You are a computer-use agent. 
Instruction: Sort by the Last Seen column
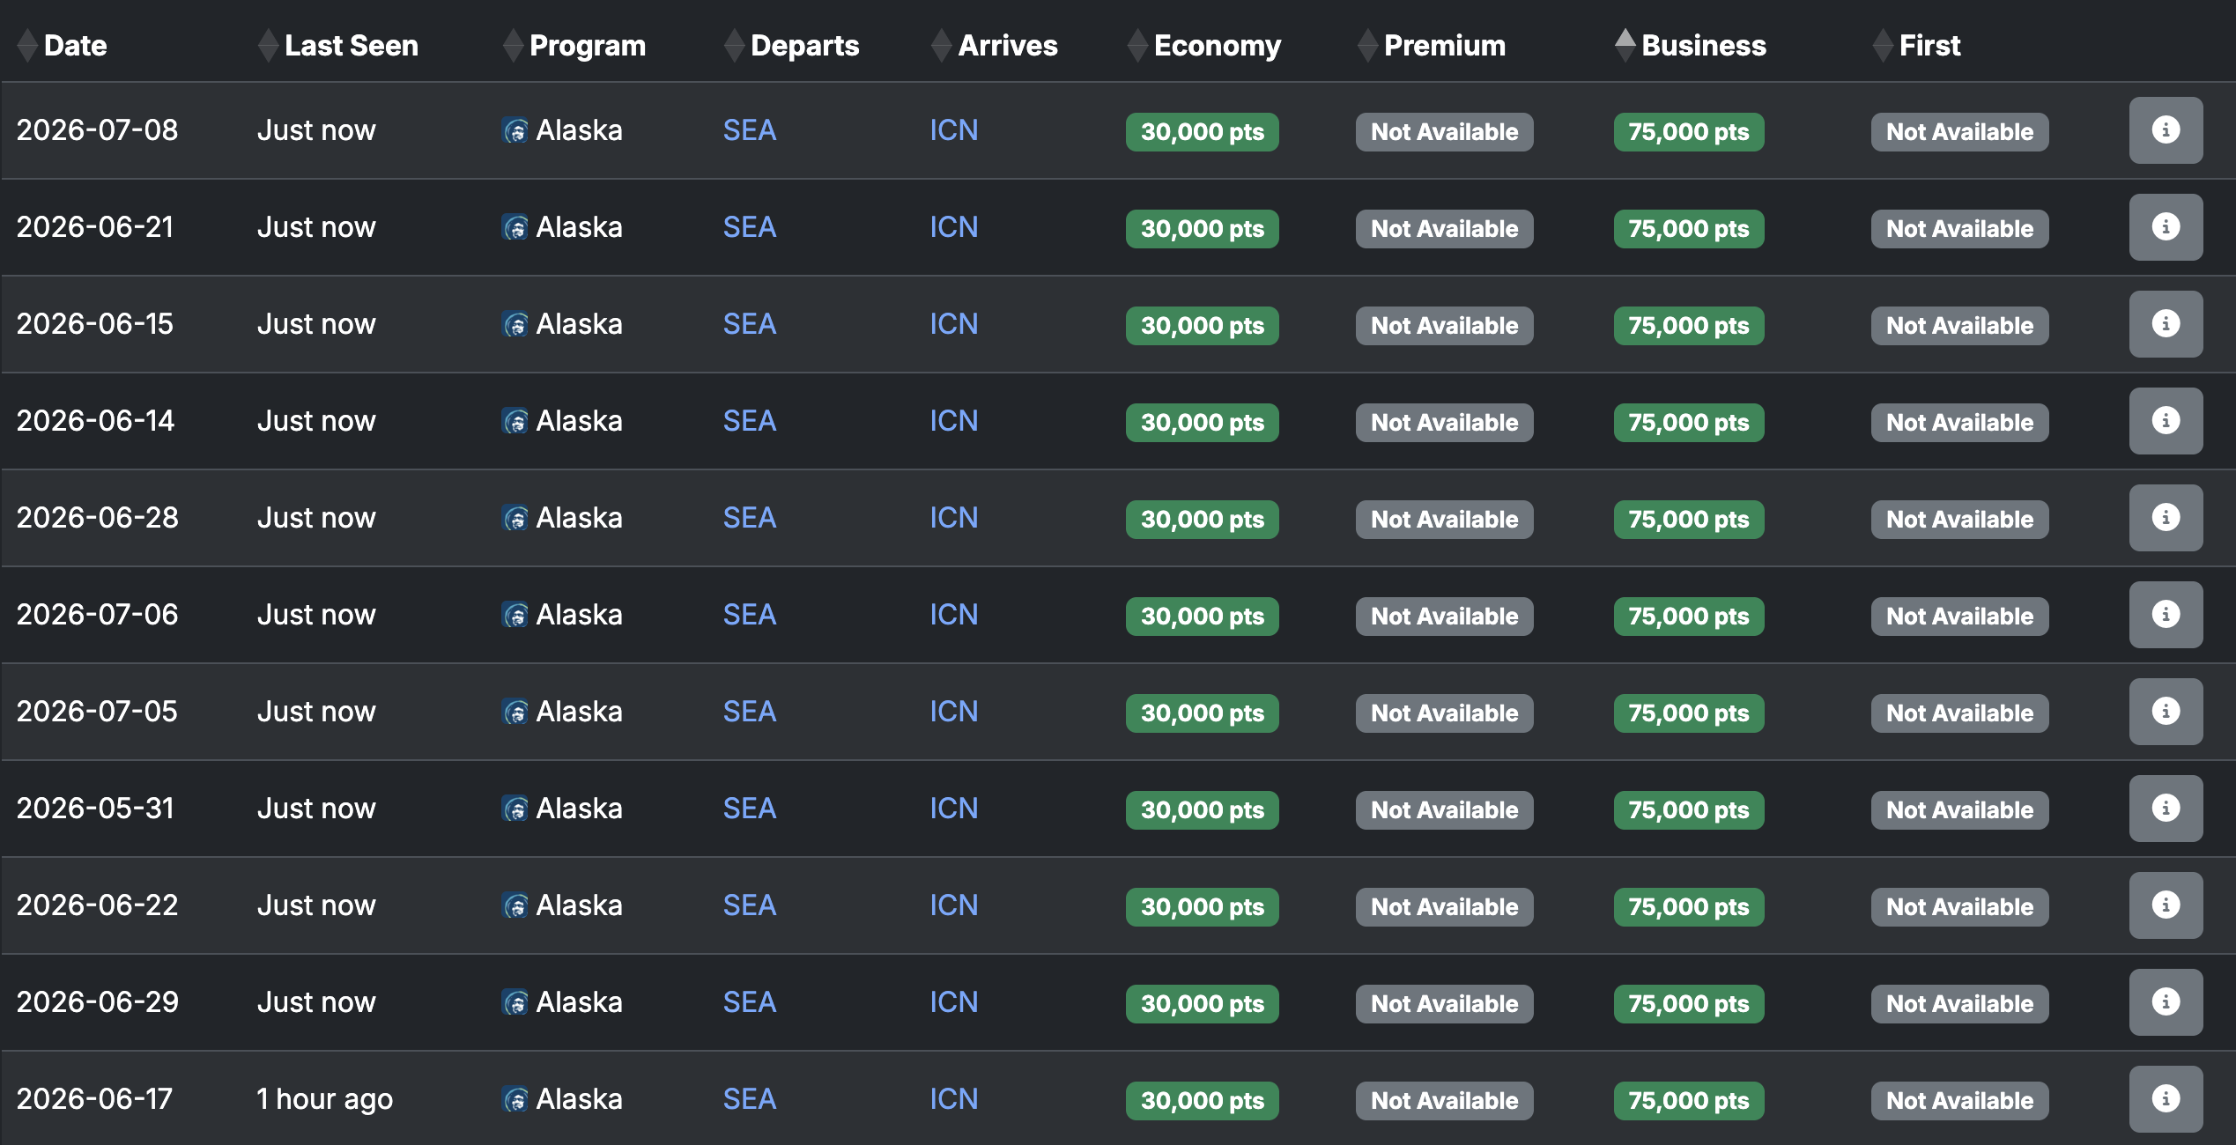351,46
